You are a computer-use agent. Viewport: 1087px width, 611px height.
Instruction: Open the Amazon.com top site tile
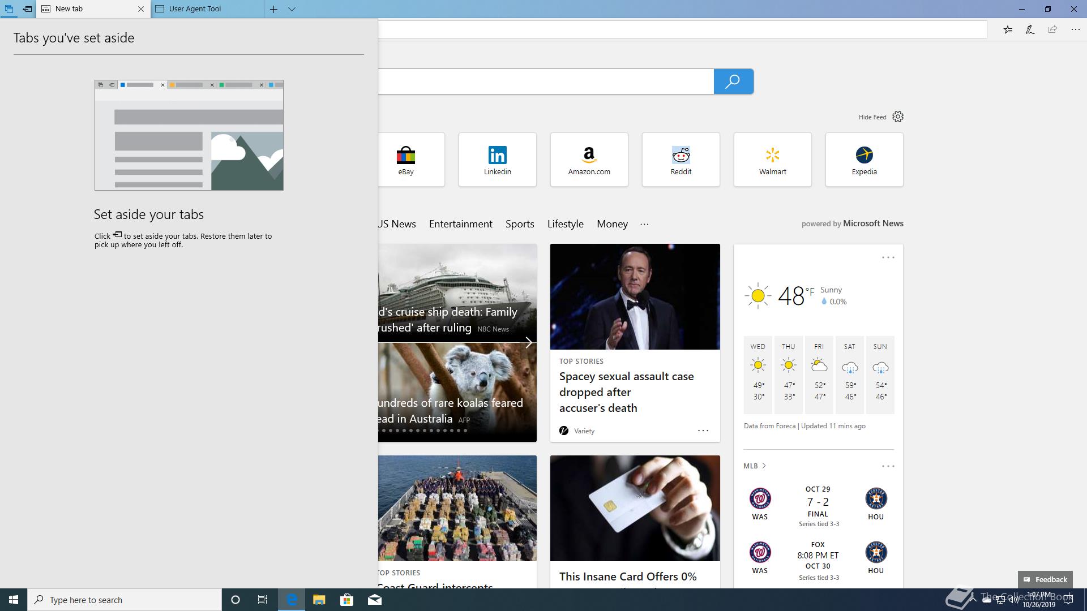(x=589, y=160)
